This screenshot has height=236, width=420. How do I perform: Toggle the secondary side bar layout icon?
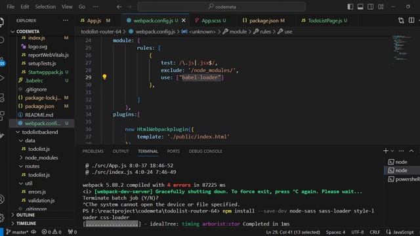(370, 7)
